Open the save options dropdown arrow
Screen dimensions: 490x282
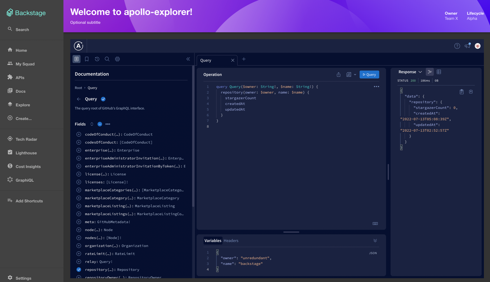[x=355, y=75]
